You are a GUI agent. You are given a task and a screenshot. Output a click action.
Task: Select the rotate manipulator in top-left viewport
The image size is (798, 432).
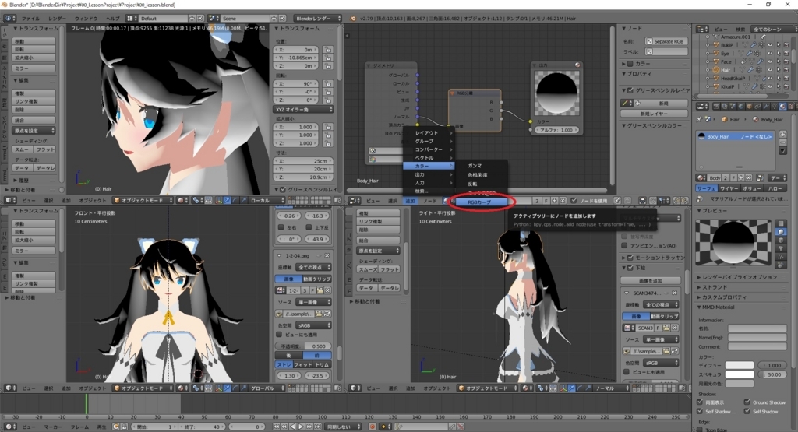pyautogui.click(x=235, y=201)
